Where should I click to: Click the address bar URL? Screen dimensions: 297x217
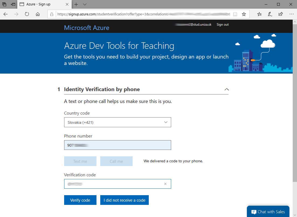click(x=144, y=14)
